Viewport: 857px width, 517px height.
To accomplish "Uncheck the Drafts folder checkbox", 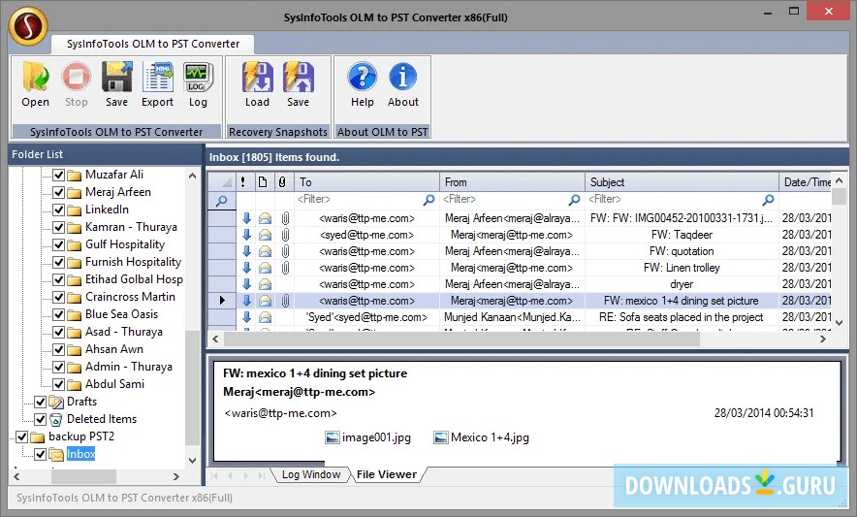I will (40, 403).
